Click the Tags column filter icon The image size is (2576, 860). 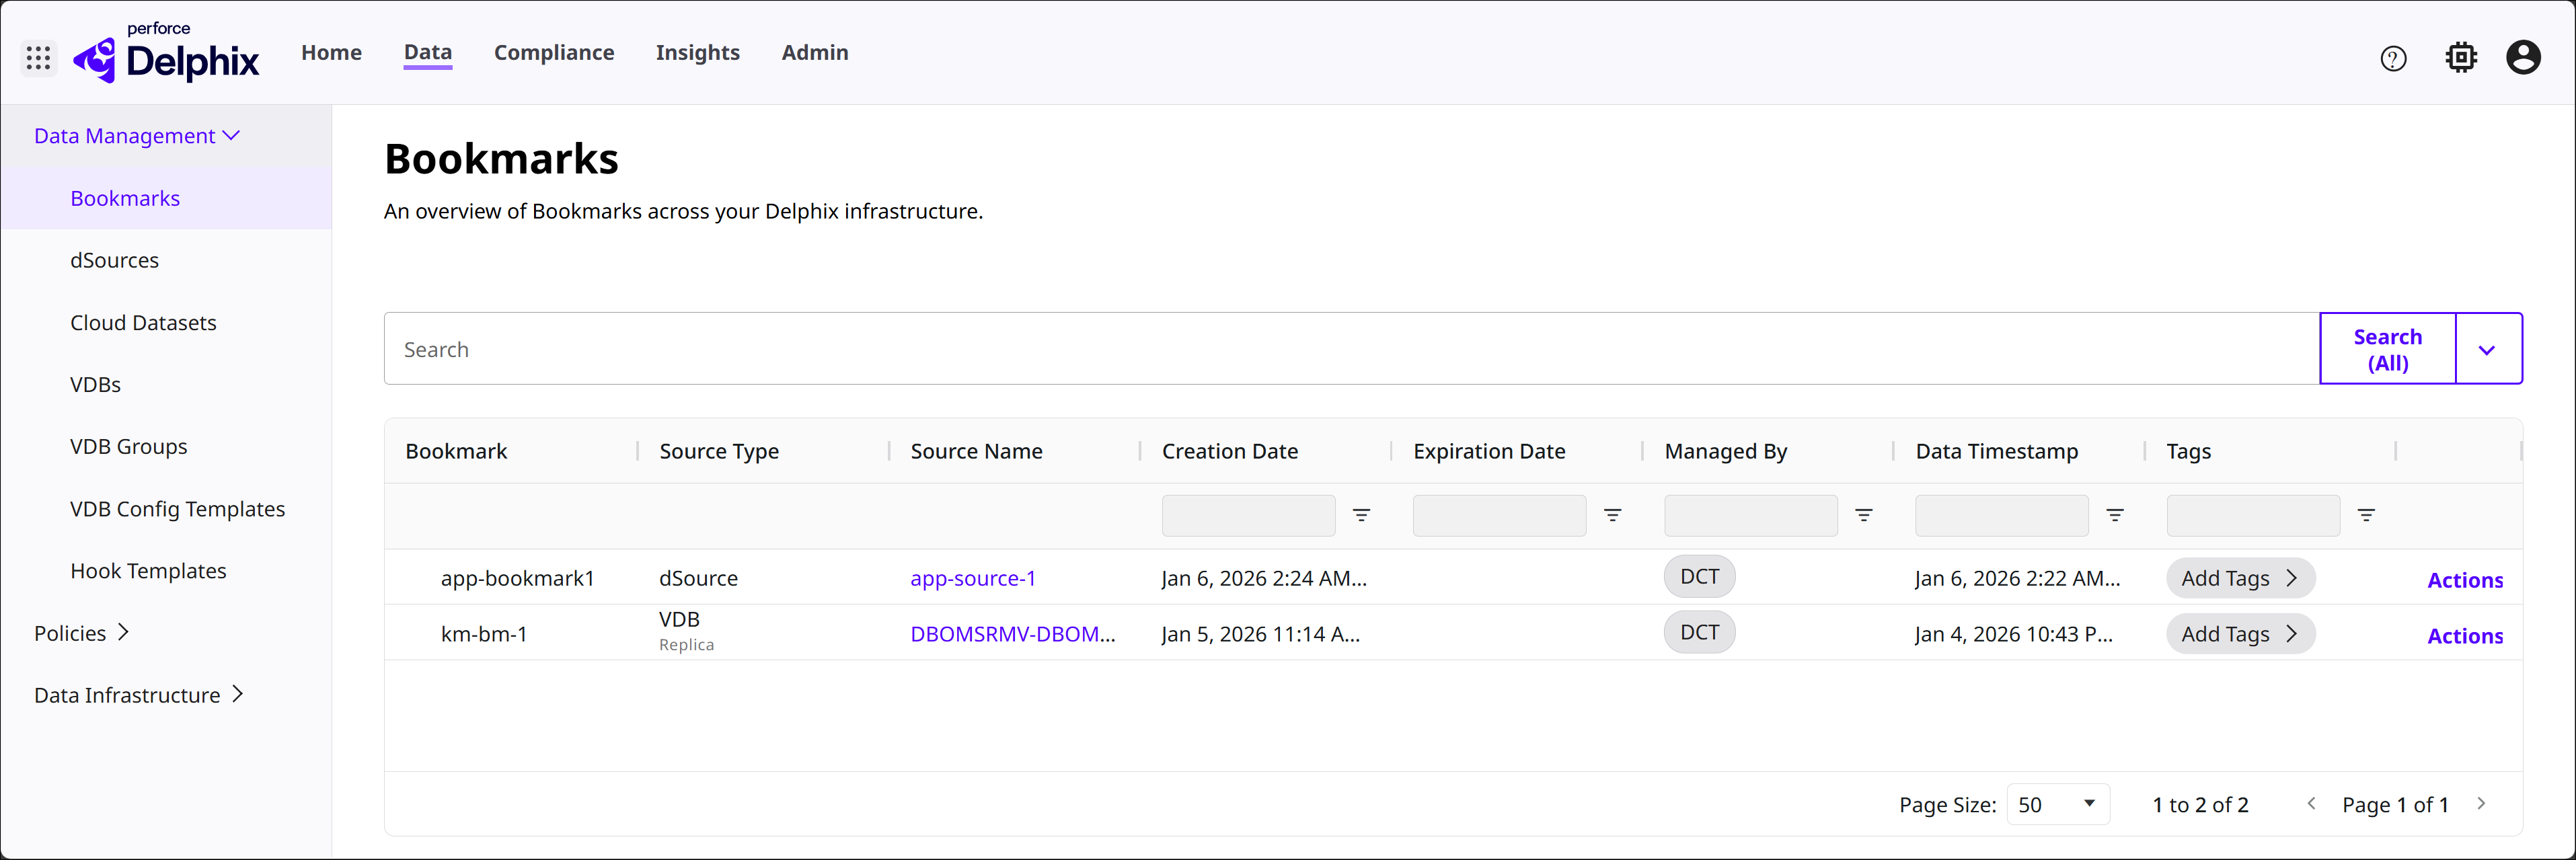coord(2366,515)
